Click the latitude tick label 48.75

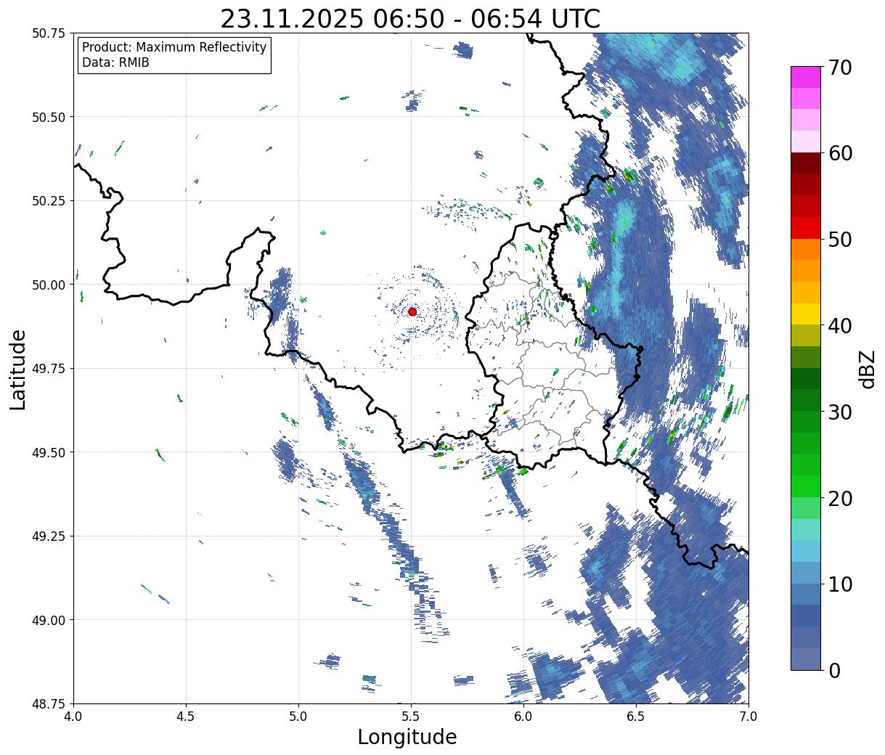point(48,704)
